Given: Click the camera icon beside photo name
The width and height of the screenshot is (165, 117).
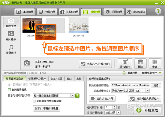Looking at the screenshot, I should coord(27,63).
